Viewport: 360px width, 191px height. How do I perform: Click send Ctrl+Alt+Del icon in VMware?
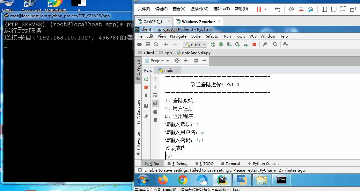click(x=278, y=9)
